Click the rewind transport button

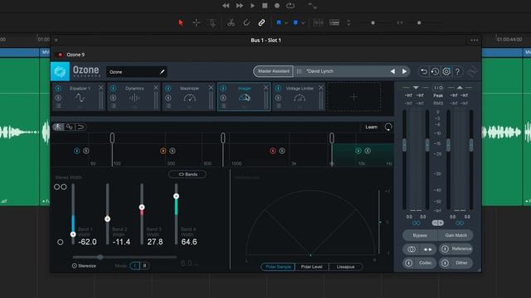click(226, 6)
